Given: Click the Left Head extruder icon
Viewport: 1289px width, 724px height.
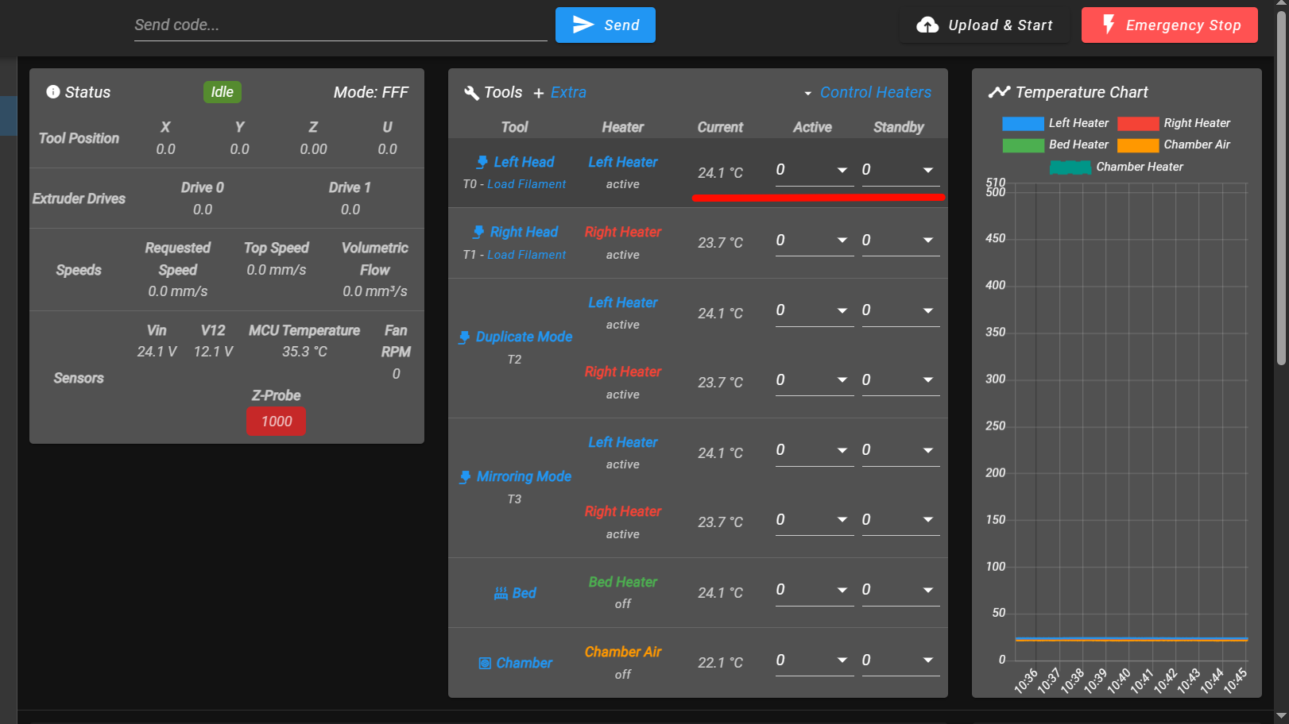Looking at the screenshot, I should pyautogui.click(x=482, y=162).
